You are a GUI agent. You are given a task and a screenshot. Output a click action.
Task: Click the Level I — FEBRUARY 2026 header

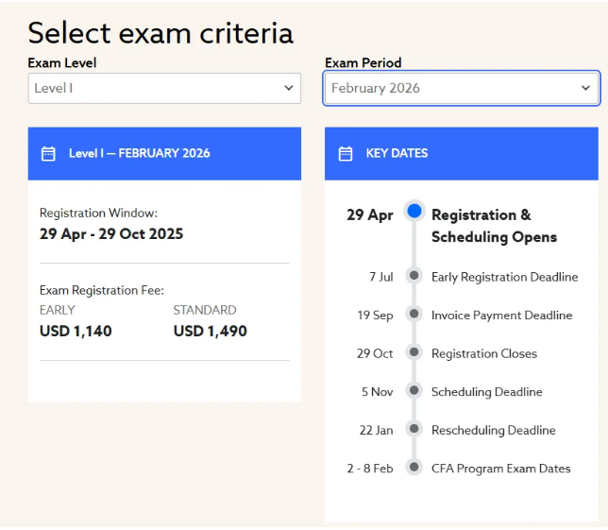pos(139,153)
